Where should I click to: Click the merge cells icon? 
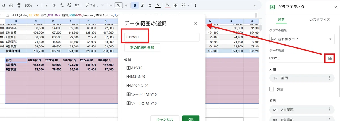[x=183, y=5]
